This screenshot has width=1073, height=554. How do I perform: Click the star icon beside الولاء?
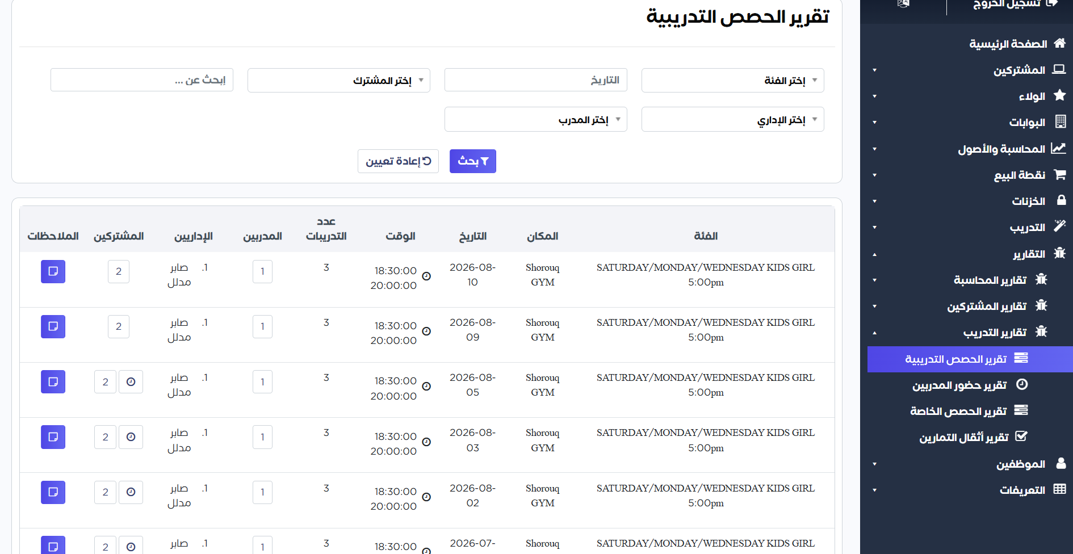point(1059,95)
